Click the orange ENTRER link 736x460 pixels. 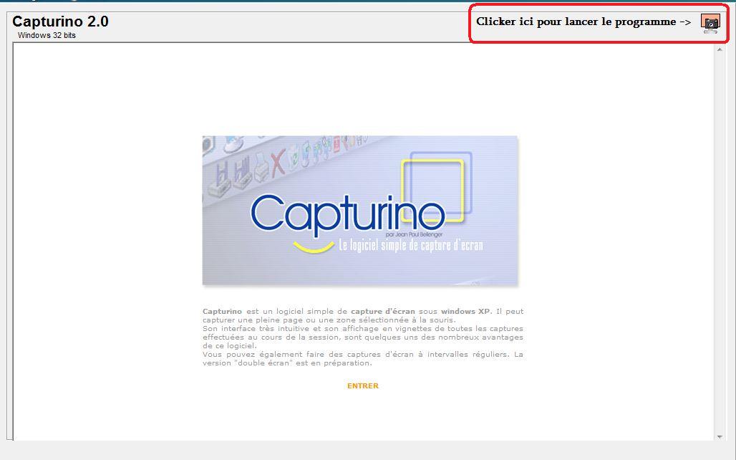point(362,385)
